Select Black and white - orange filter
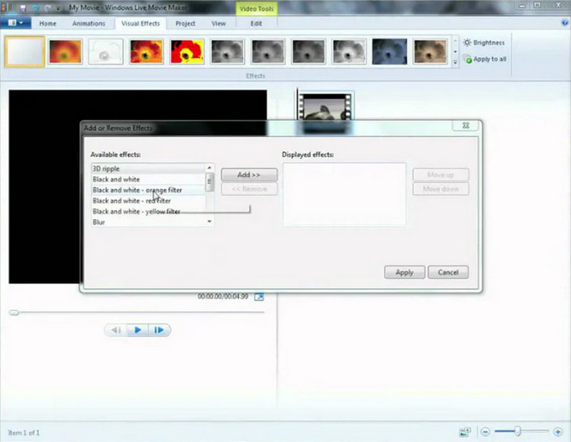 click(138, 190)
